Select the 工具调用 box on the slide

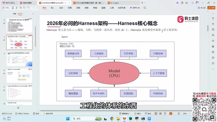pos(99,54)
